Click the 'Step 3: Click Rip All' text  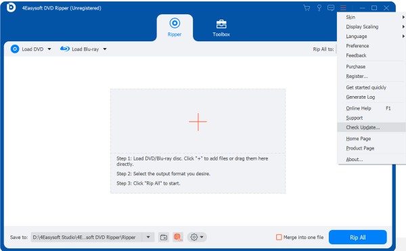coord(148,183)
